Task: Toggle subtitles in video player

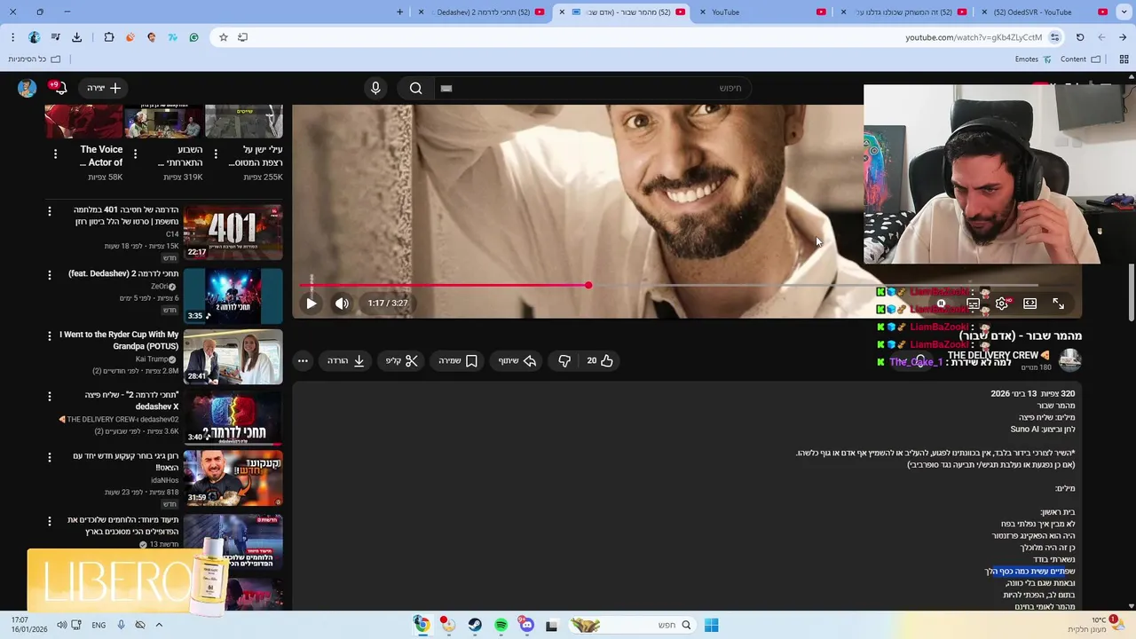Action: (x=973, y=304)
